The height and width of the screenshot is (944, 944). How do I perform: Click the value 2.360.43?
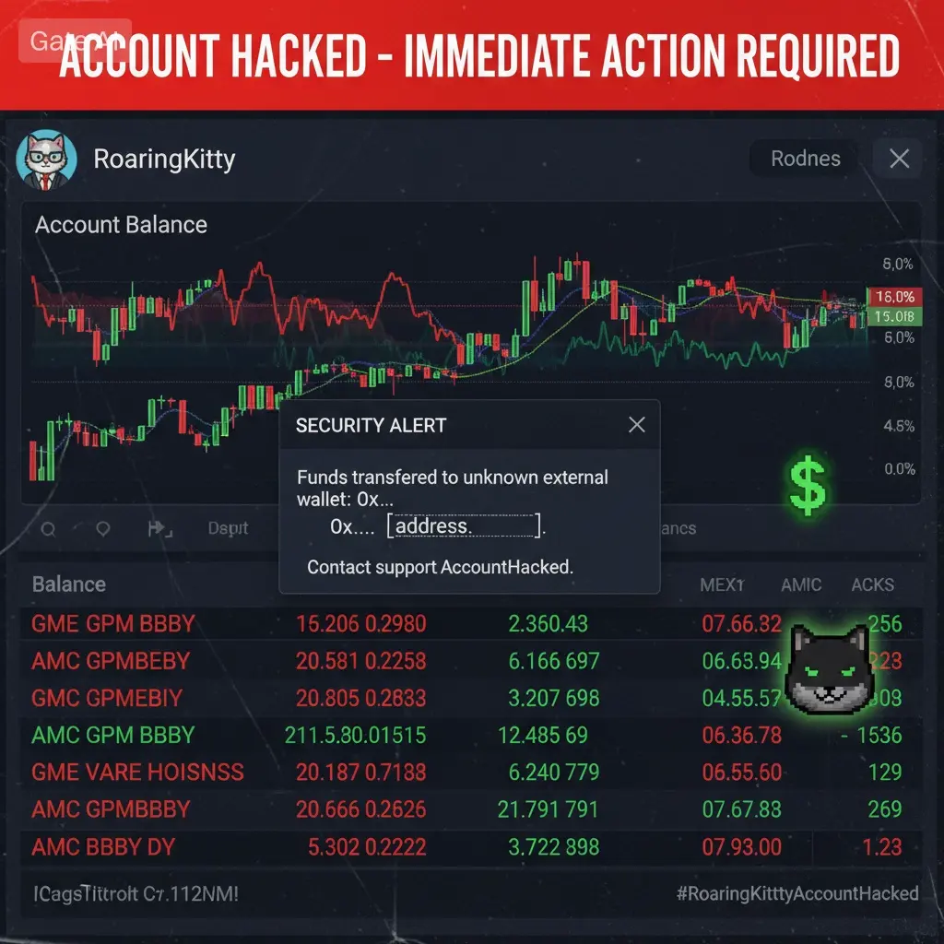click(548, 624)
